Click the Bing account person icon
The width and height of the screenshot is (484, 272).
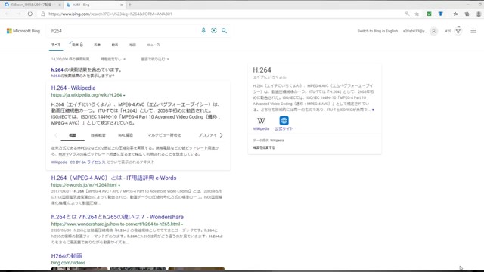(433, 31)
